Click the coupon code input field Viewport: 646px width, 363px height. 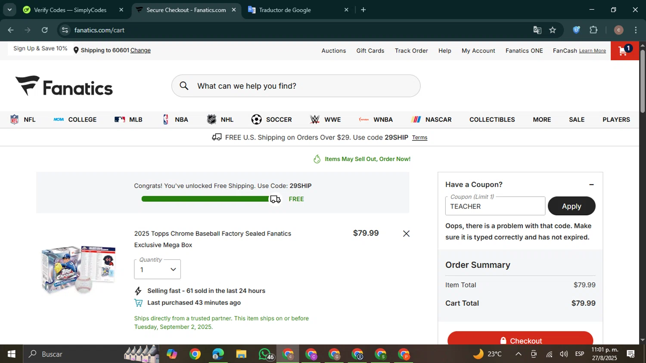coord(495,206)
